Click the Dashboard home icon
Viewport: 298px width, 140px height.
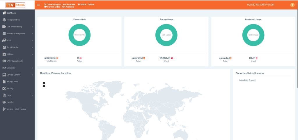4,13
